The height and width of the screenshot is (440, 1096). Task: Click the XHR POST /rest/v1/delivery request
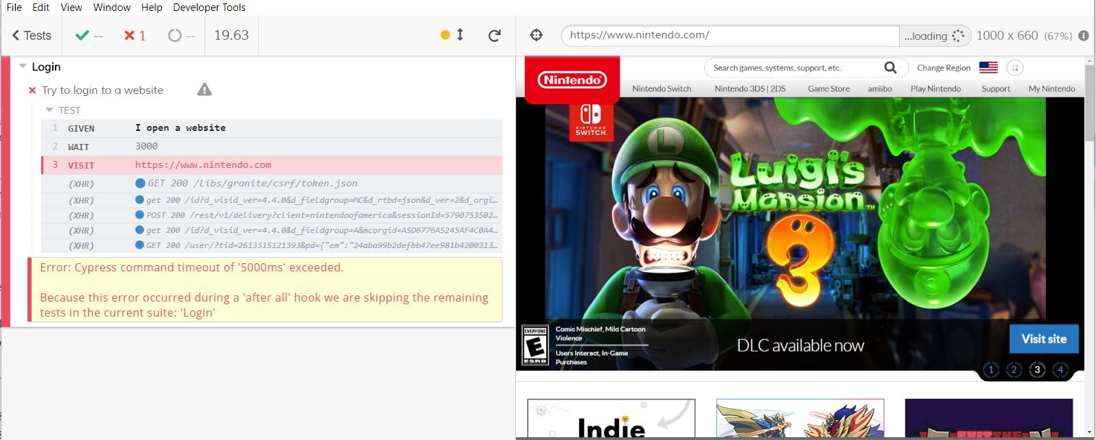[x=272, y=215]
